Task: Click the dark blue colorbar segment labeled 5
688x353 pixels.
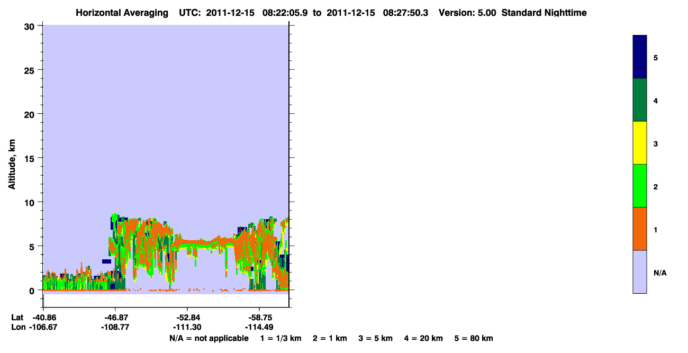Action: 640,57
